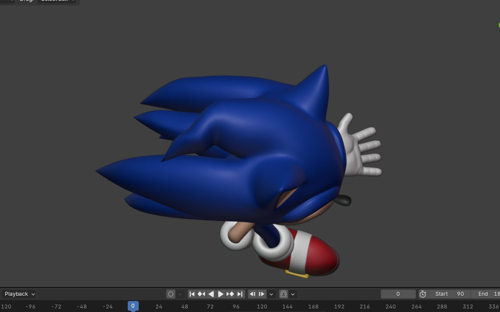This screenshot has height=312, width=500.
Task: Jump to the timeline end frame
Action: coord(240,294)
